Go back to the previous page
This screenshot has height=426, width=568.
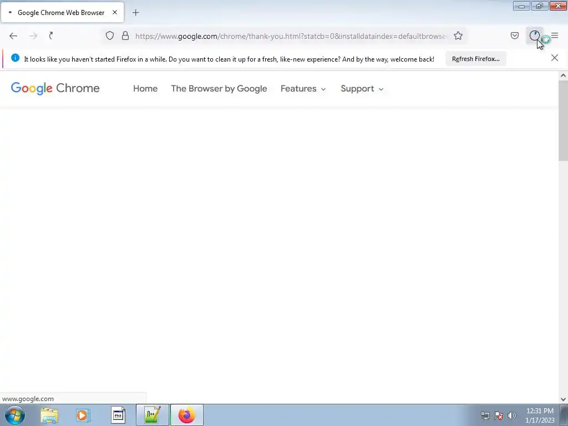(13, 35)
